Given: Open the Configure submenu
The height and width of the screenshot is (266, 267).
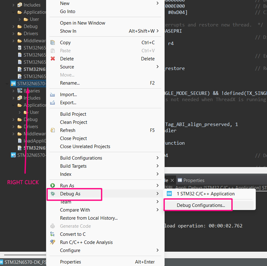Looking at the screenshot, I should (x=105, y=250).
